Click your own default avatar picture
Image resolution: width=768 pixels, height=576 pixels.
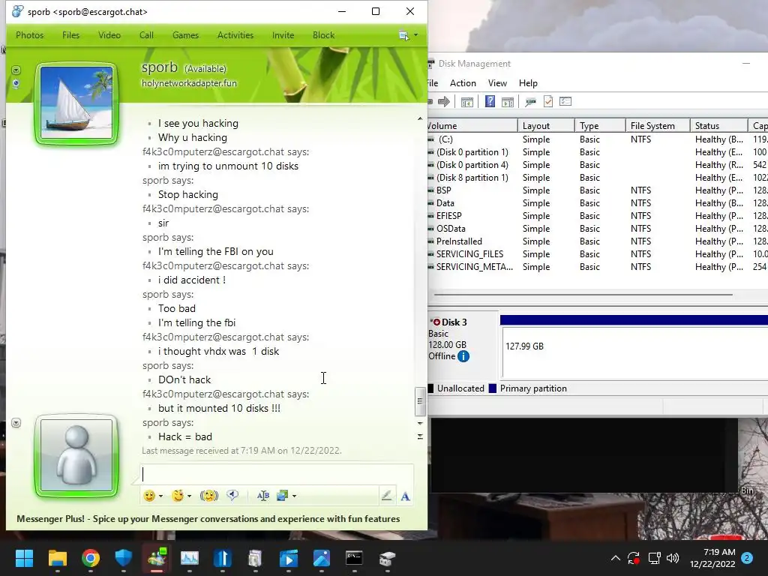pyautogui.click(x=76, y=455)
